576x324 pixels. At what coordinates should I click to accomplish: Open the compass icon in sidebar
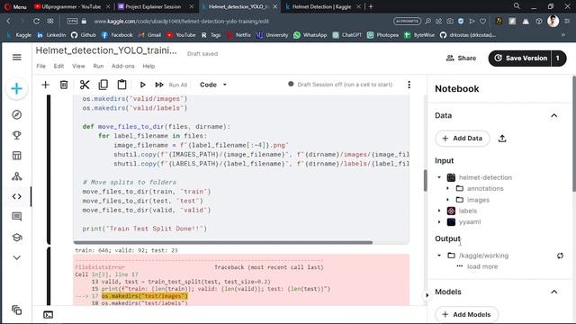[x=16, y=115]
